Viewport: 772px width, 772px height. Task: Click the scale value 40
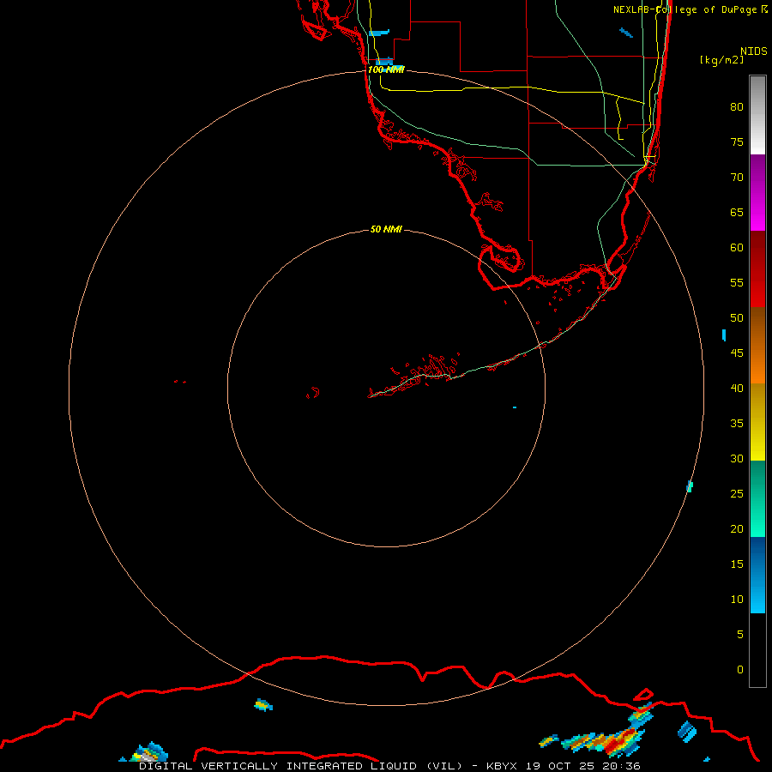(x=737, y=389)
